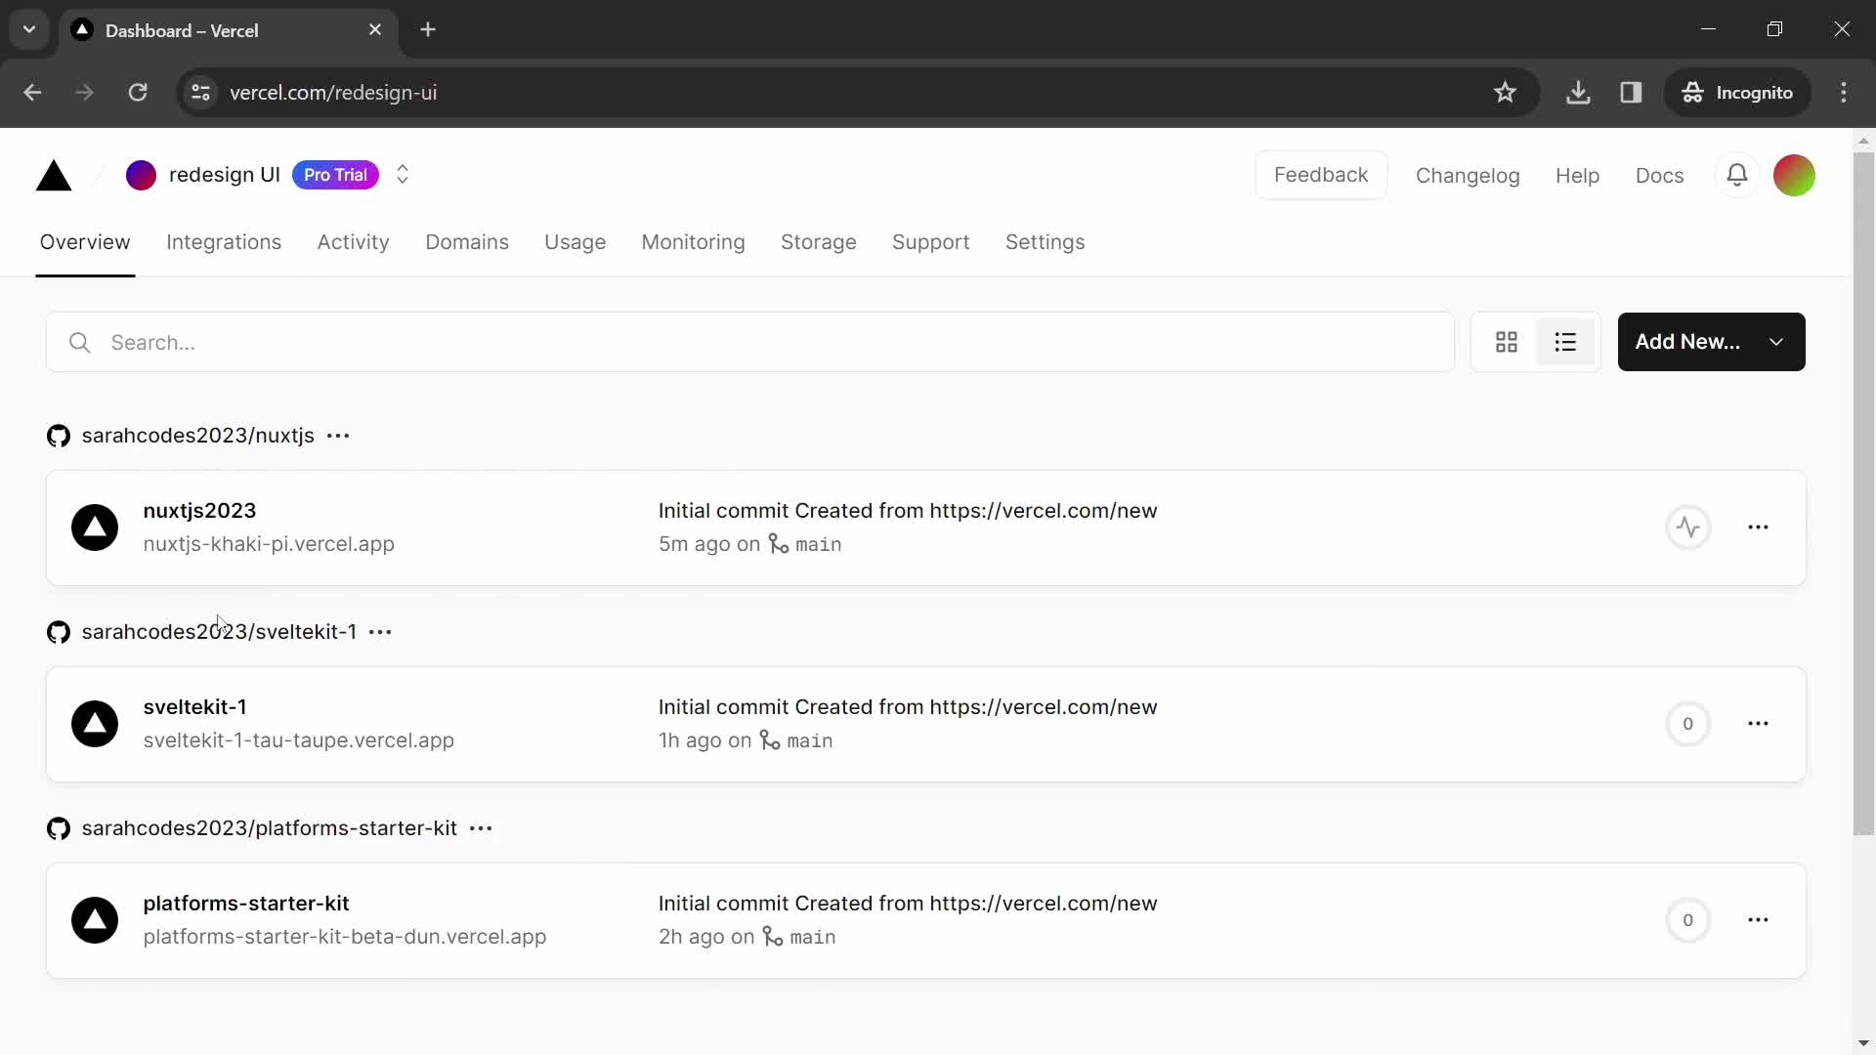1876x1055 pixels.
Task: Expand the three-dot menu on nuxtjs2023
Action: (x=1758, y=527)
